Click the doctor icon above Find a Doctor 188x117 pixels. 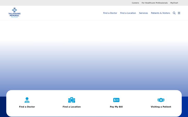pyautogui.click(x=27, y=100)
